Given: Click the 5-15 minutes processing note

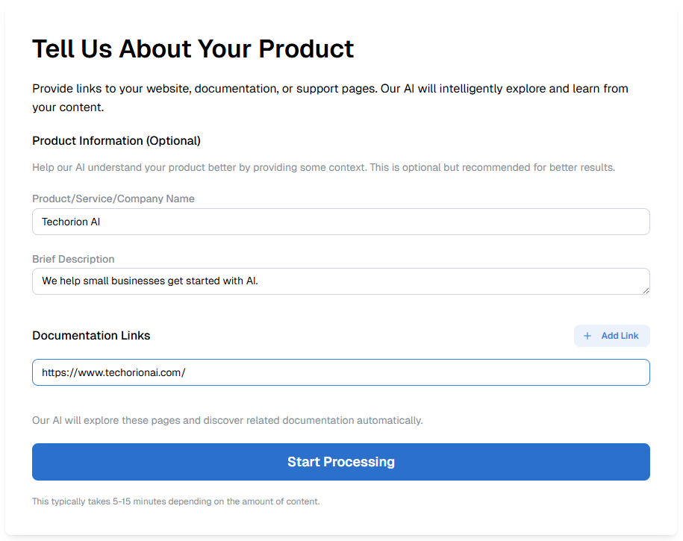Looking at the screenshot, I should coord(175,501).
